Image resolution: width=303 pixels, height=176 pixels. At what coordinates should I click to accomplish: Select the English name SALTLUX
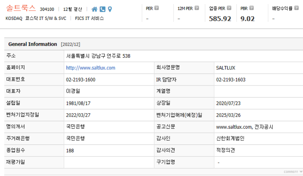(226, 68)
